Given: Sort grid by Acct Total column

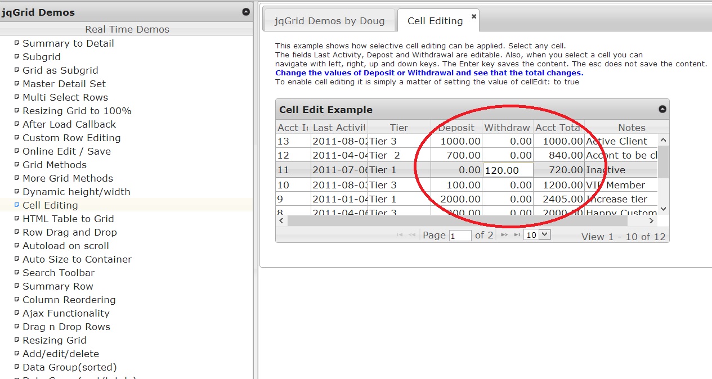Looking at the screenshot, I should (x=558, y=128).
